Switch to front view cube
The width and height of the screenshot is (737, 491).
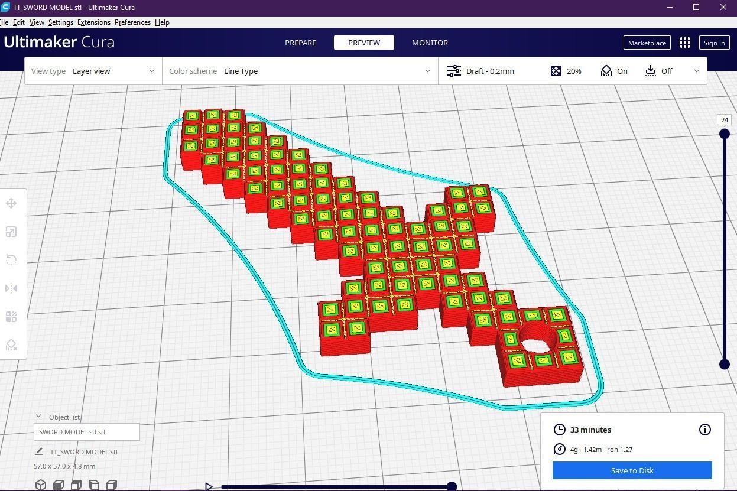(59, 485)
